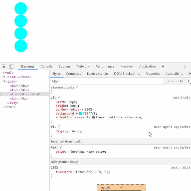Open DevTools three-dot customize menu
The width and height of the screenshot is (191, 191).
click(185, 66)
